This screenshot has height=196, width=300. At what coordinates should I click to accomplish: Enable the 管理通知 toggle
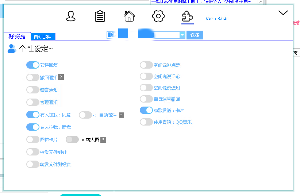[x=33, y=102]
